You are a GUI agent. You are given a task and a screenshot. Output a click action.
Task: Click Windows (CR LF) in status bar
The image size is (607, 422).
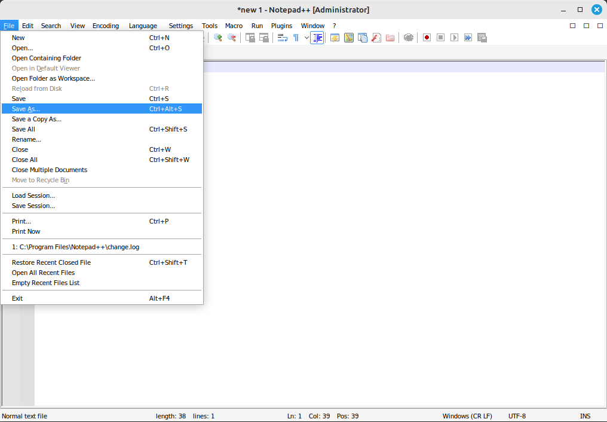(x=467, y=416)
